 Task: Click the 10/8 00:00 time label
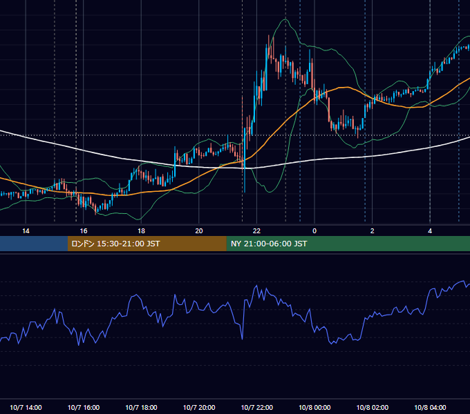314,407
